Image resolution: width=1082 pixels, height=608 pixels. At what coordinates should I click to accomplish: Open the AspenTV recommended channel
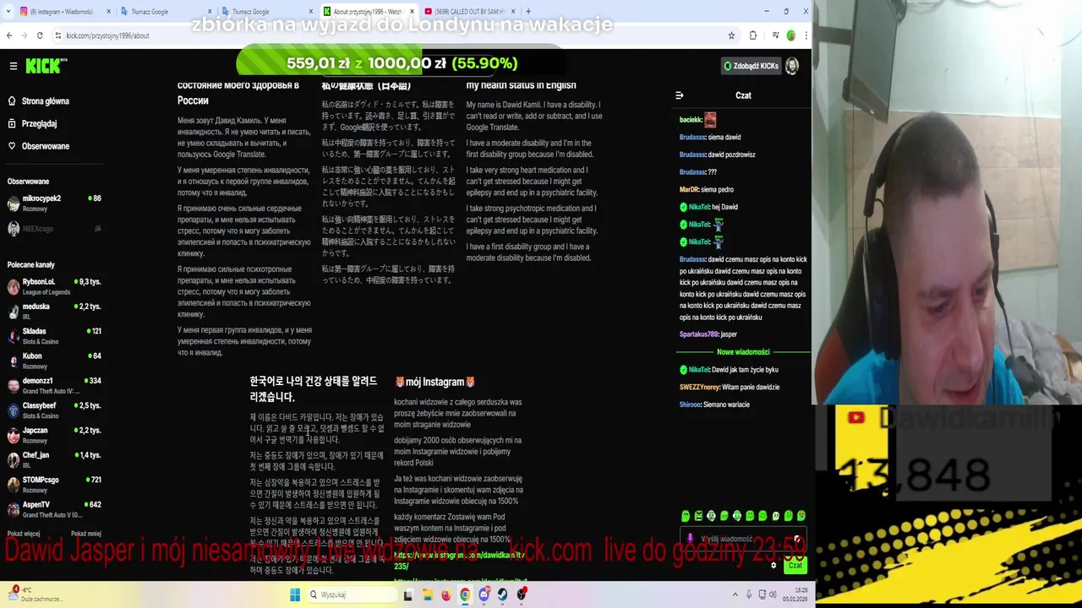pyautogui.click(x=54, y=509)
